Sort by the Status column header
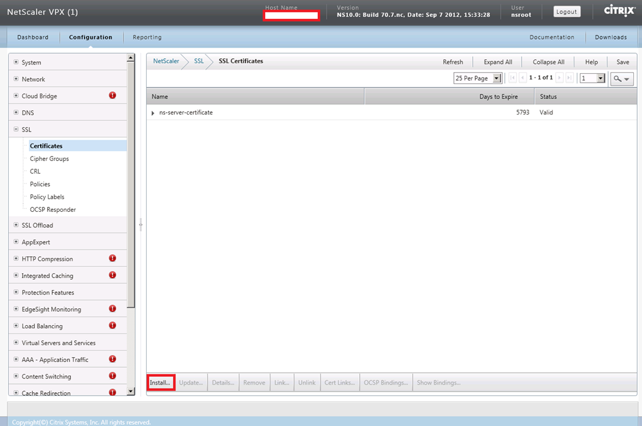The height and width of the screenshot is (426, 642). point(586,96)
